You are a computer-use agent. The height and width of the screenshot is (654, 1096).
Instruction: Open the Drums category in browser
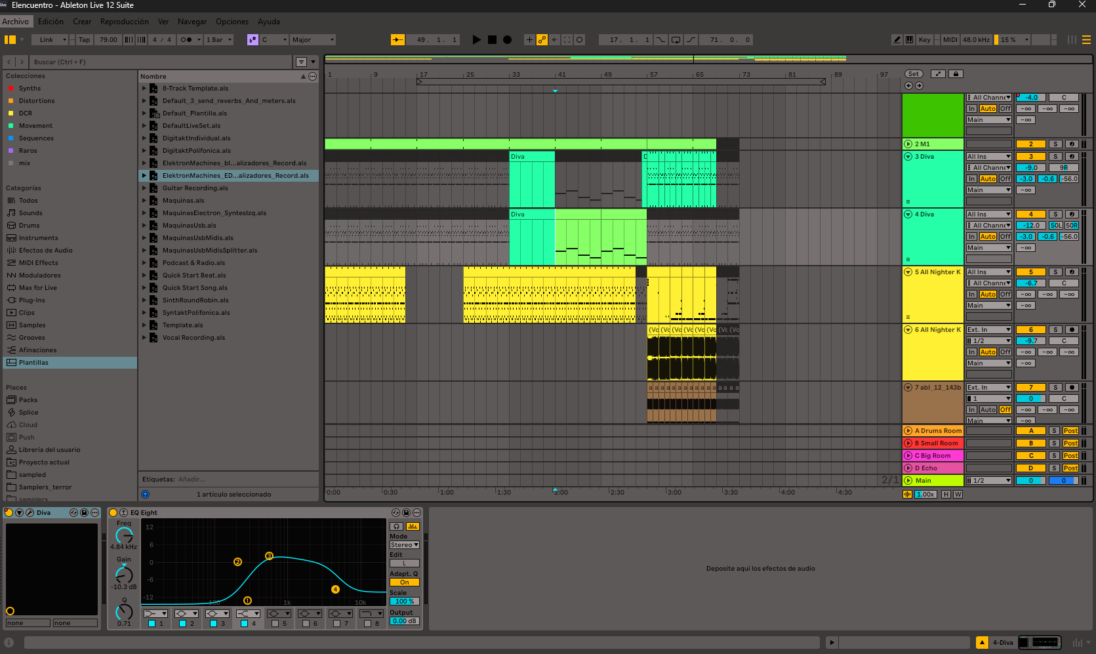click(29, 226)
